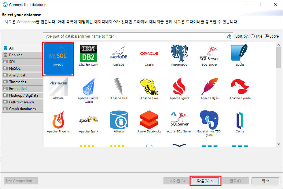Choose Babelfish via TDS (beta)
283x189 pixels.
[209, 124]
